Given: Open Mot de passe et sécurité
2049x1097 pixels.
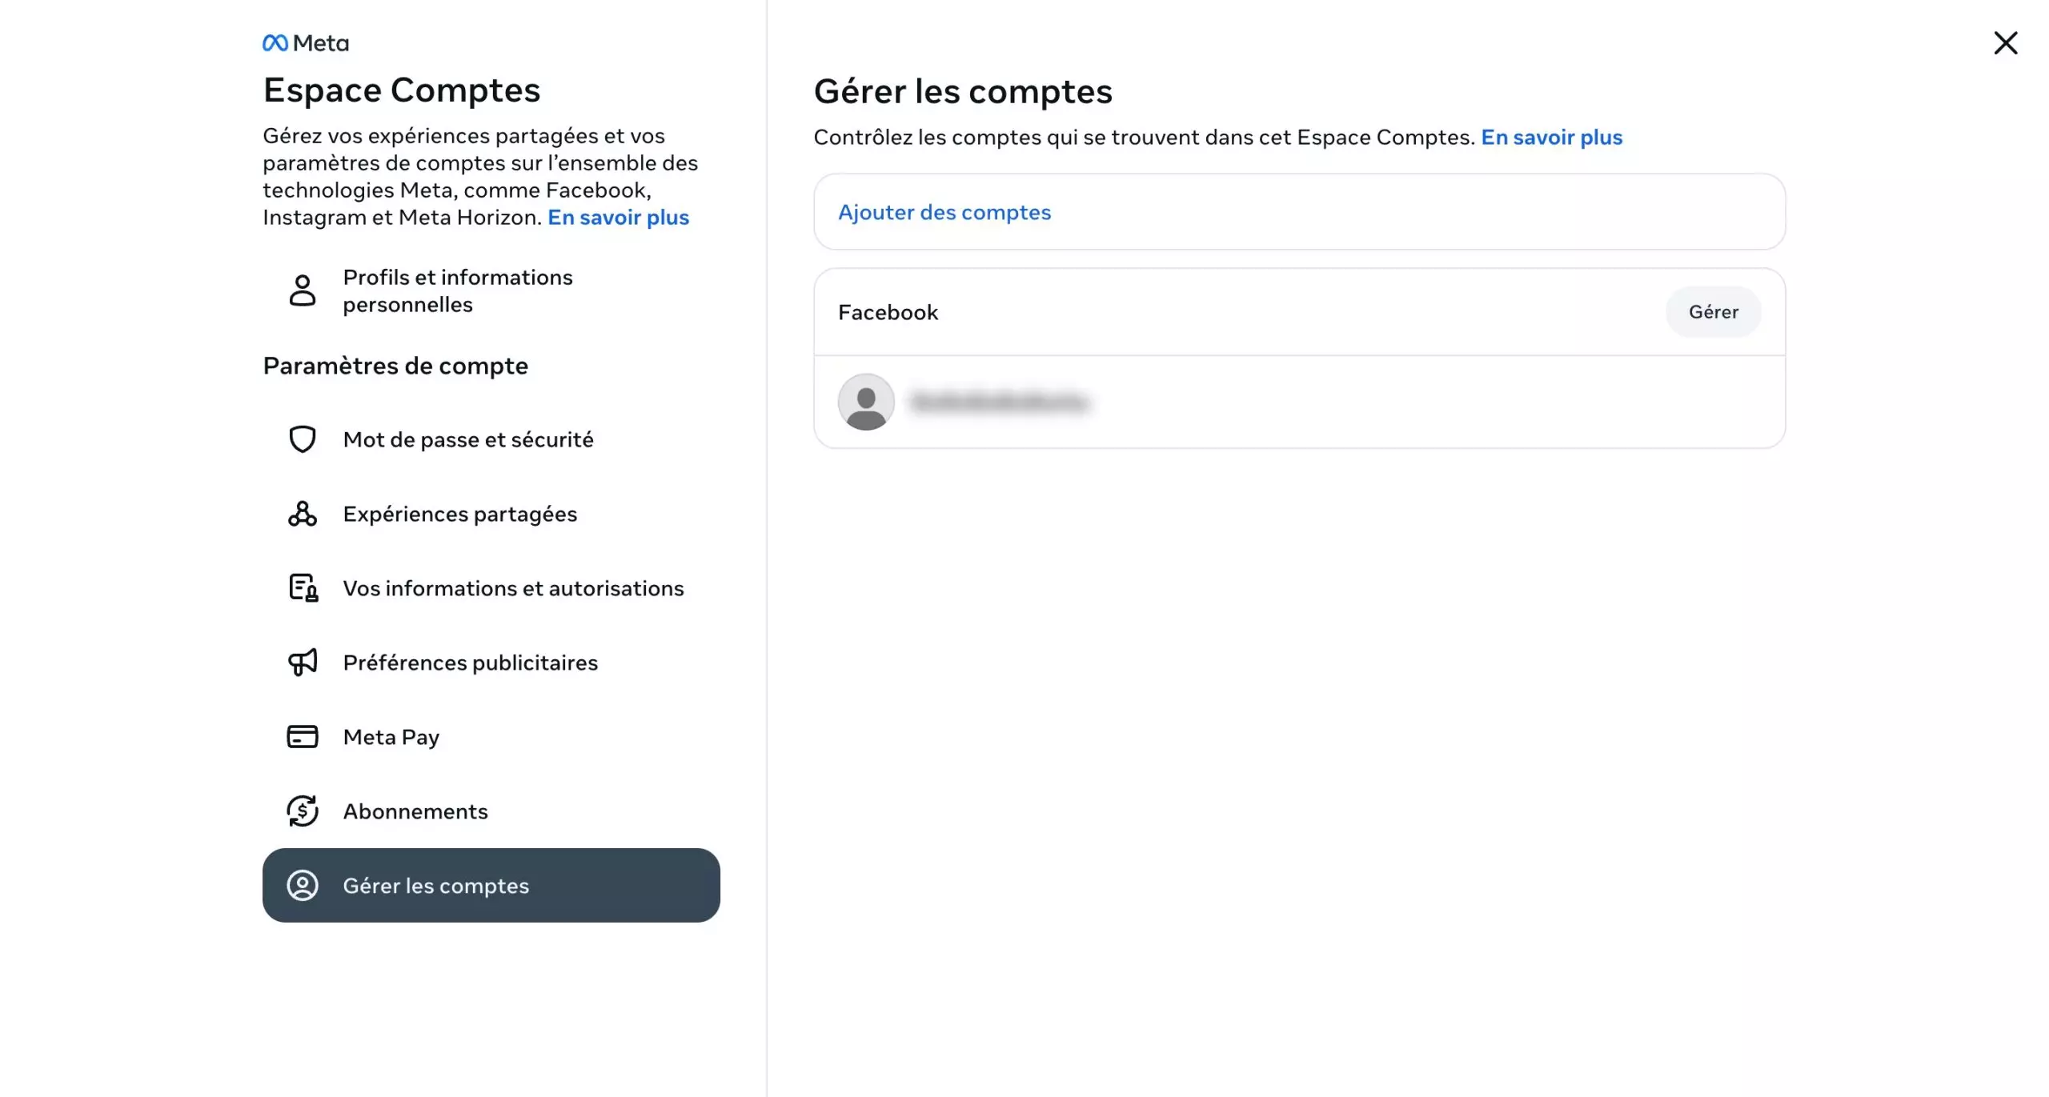Looking at the screenshot, I should click(x=468, y=439).
